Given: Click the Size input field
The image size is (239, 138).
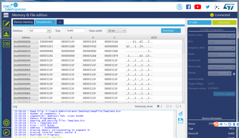Looking at the screenshot, I should [75, 31].
